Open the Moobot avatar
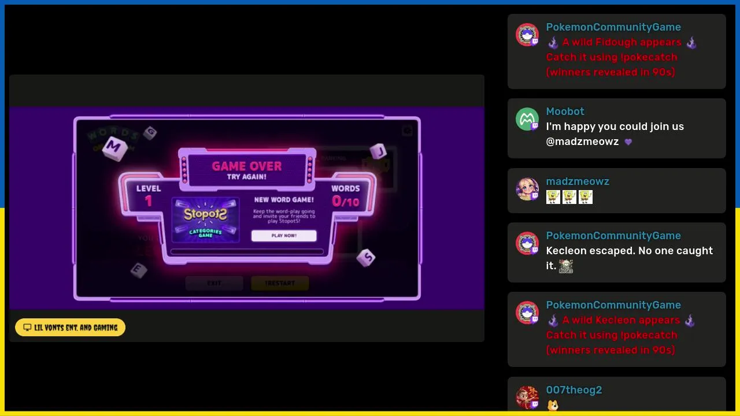Viewport: 740px width, 416px height. pos(527,120)
